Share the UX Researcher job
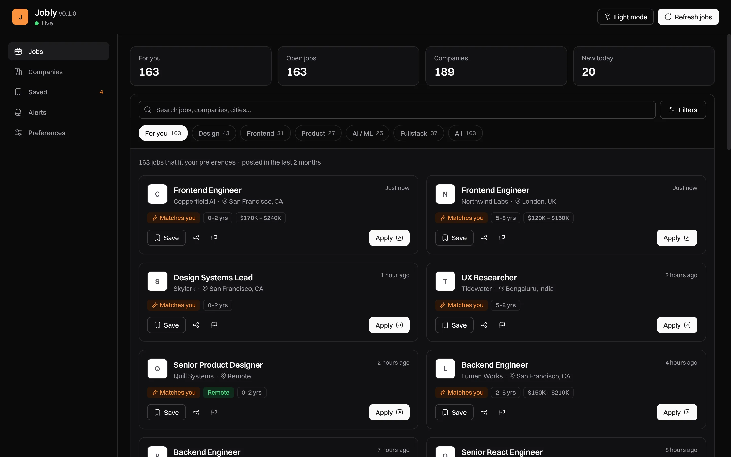This screenshot has width=731, height=457. [x=484, y=325]
